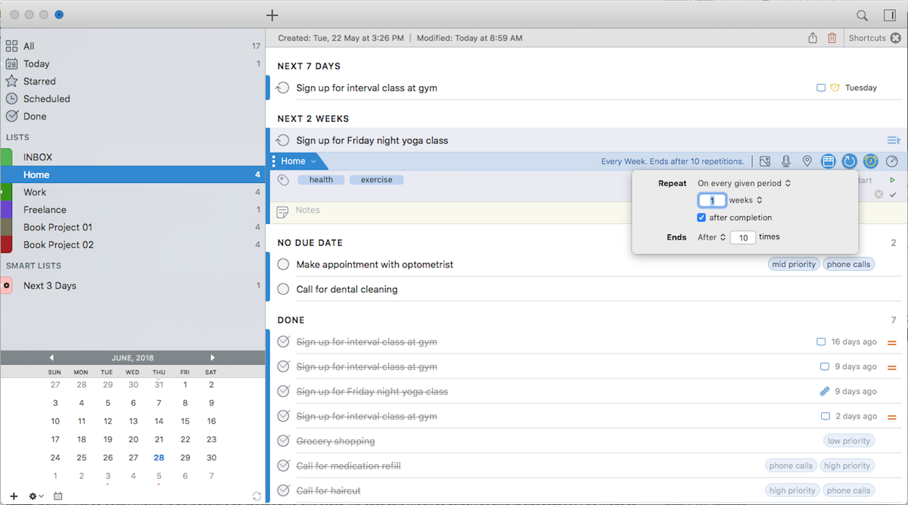Open the alarm clock reminder icon
Image resolution: width=908 pixels, height=505 pixels.
point(871,161)
